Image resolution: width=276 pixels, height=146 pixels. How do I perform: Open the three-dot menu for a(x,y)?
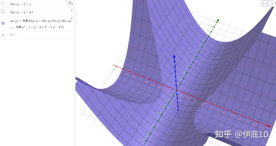click(x=72, y=18)
